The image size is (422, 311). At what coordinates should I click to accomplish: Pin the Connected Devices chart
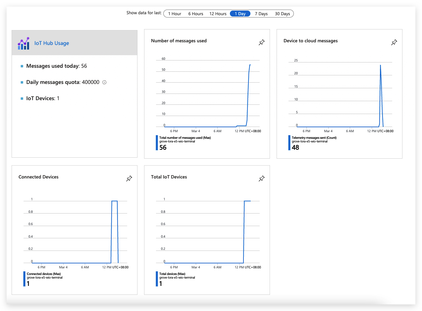[129, 178]
